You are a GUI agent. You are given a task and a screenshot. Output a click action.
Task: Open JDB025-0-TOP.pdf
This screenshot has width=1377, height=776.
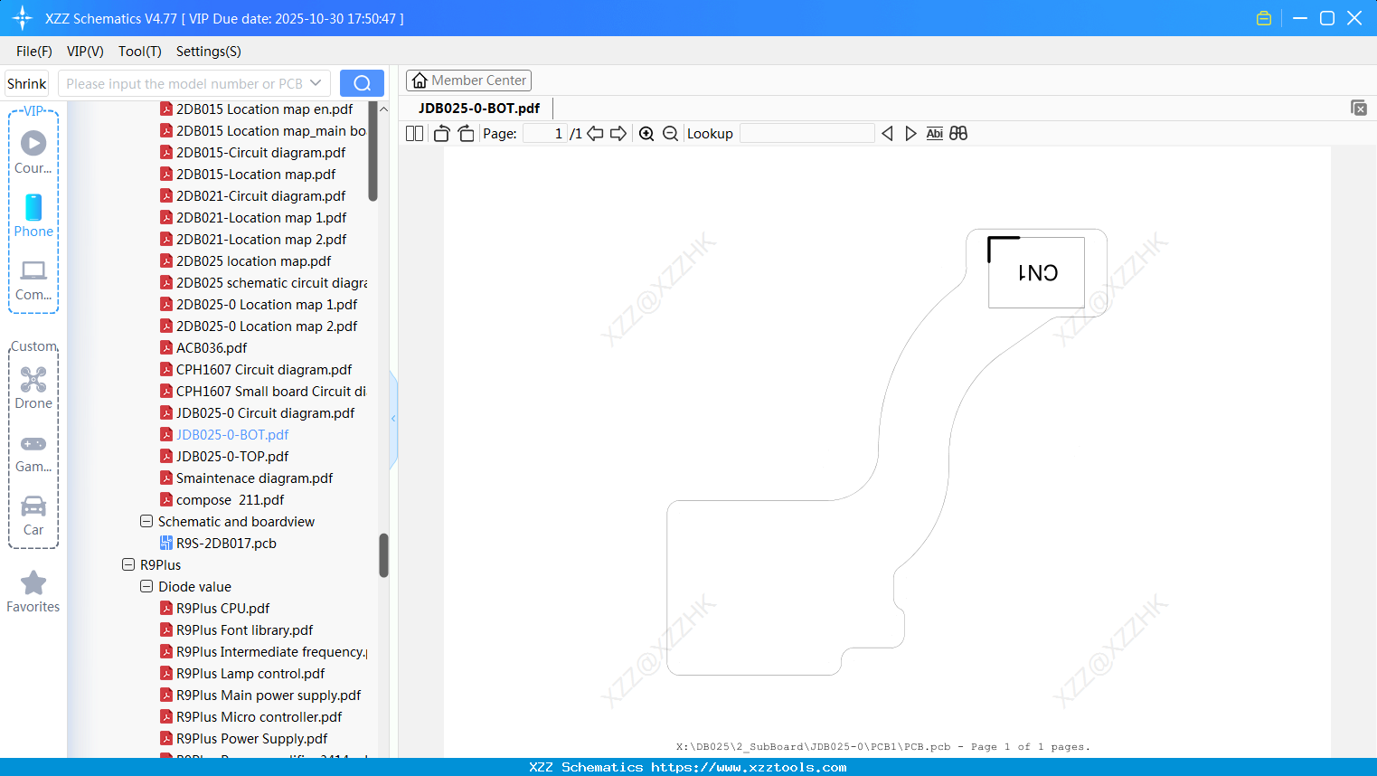[232, 457]
